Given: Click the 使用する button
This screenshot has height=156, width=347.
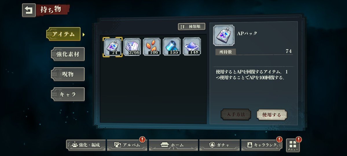Looking at the screenshot, I should (x=272, y=115).
